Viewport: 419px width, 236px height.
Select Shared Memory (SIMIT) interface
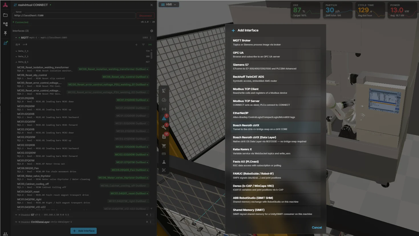[x=276, y=212]
